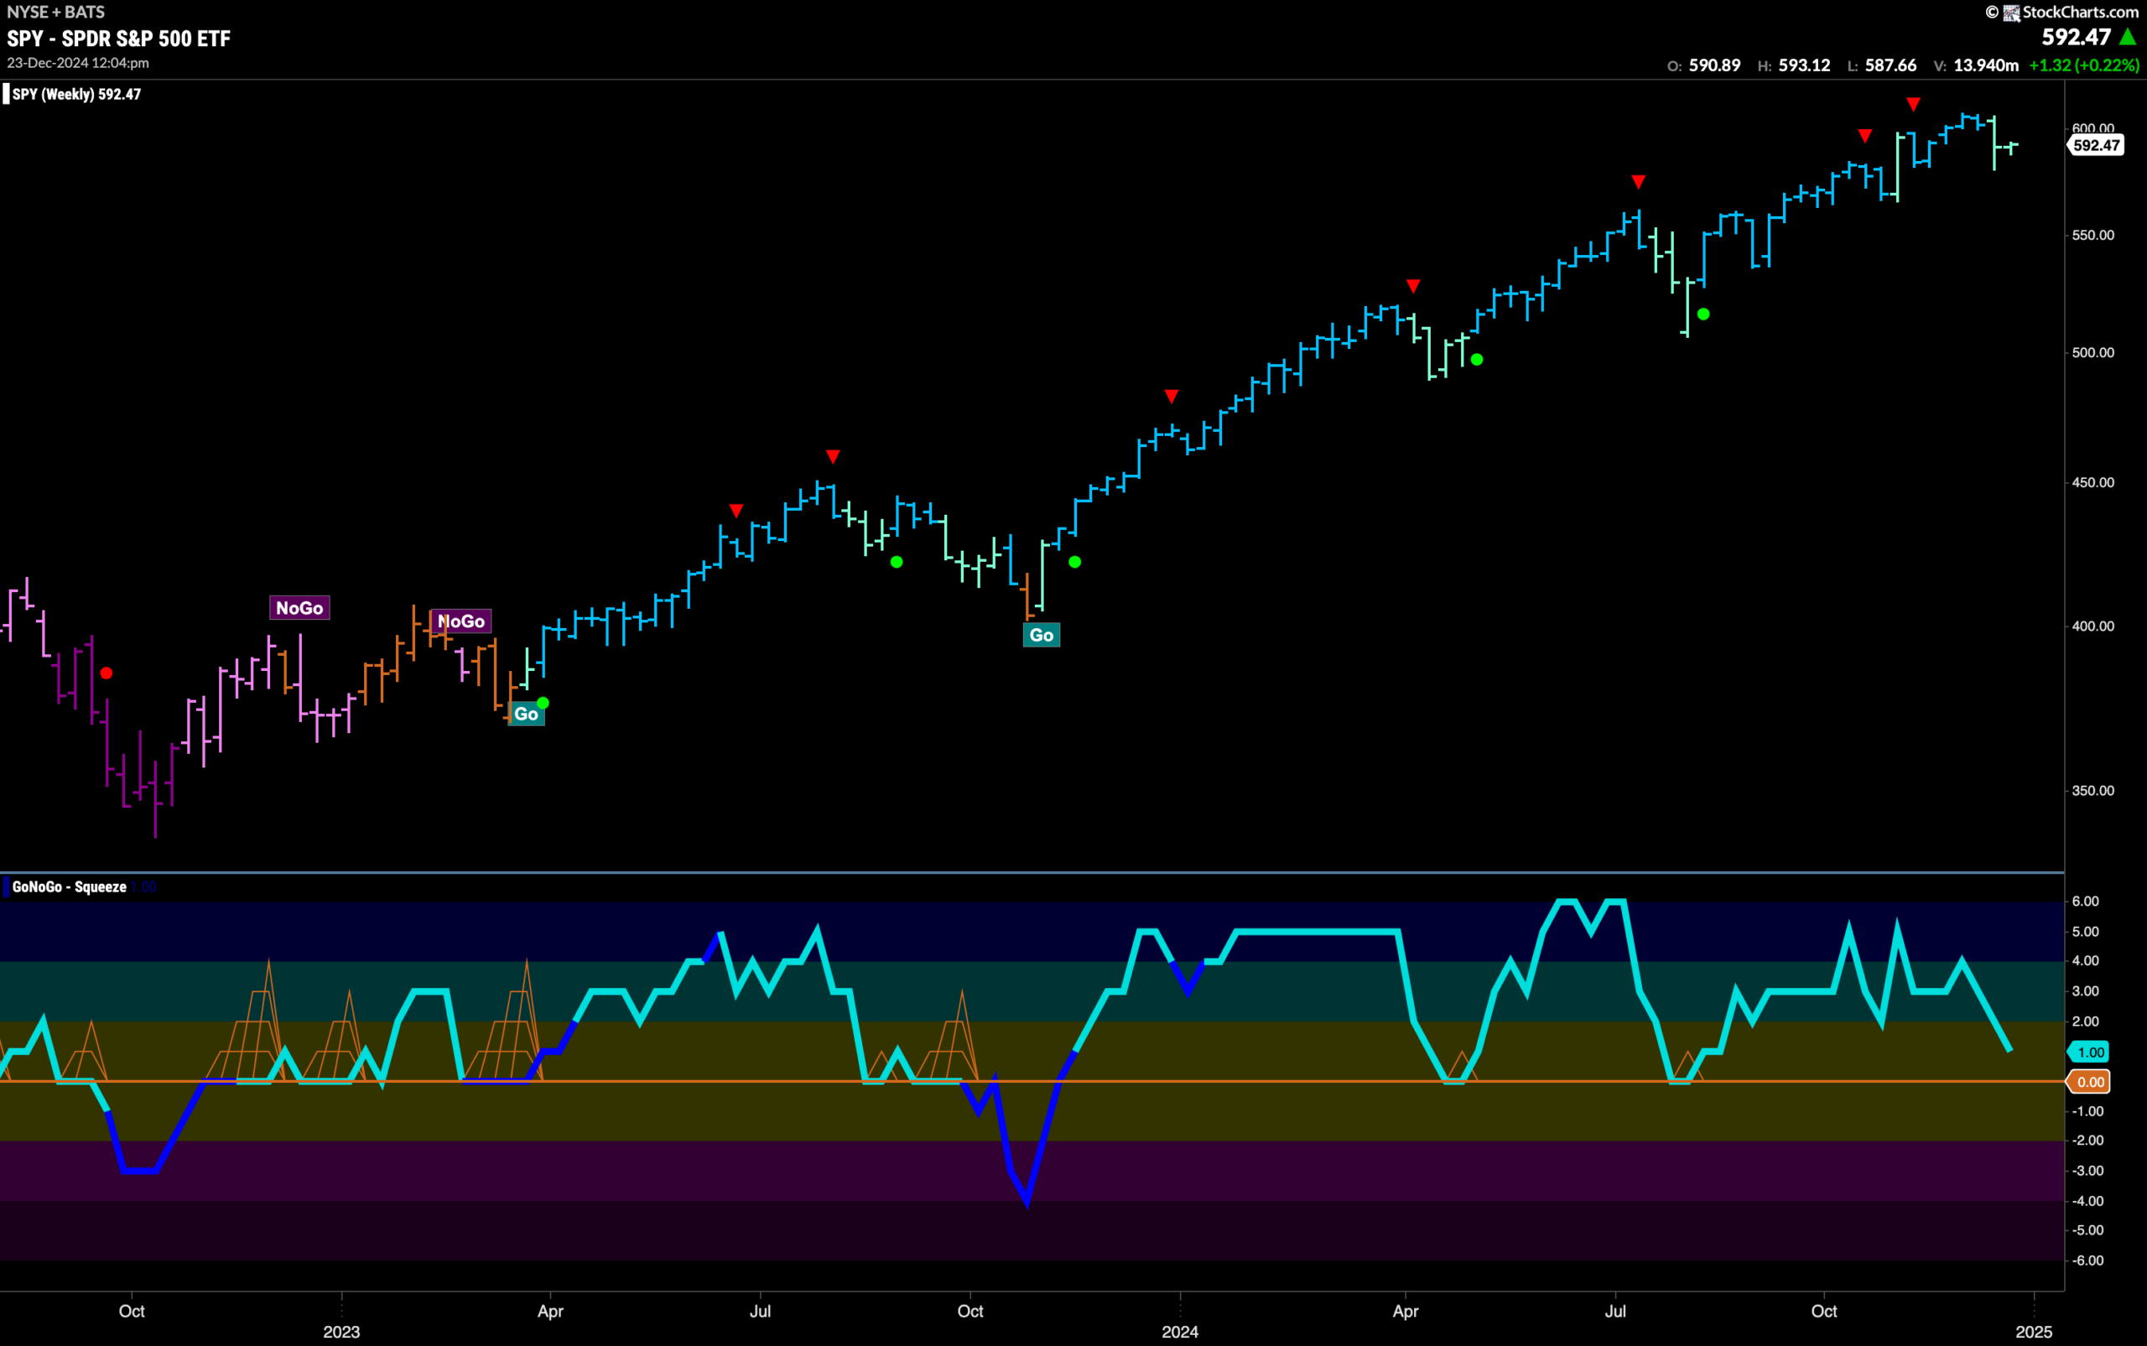
Task: Click the SPY (Weekly) 592.47 legend label
Action: click(x=76, y=95)
